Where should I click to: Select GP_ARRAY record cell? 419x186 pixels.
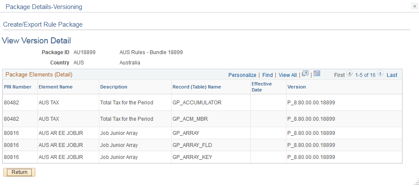pos(186,133)
